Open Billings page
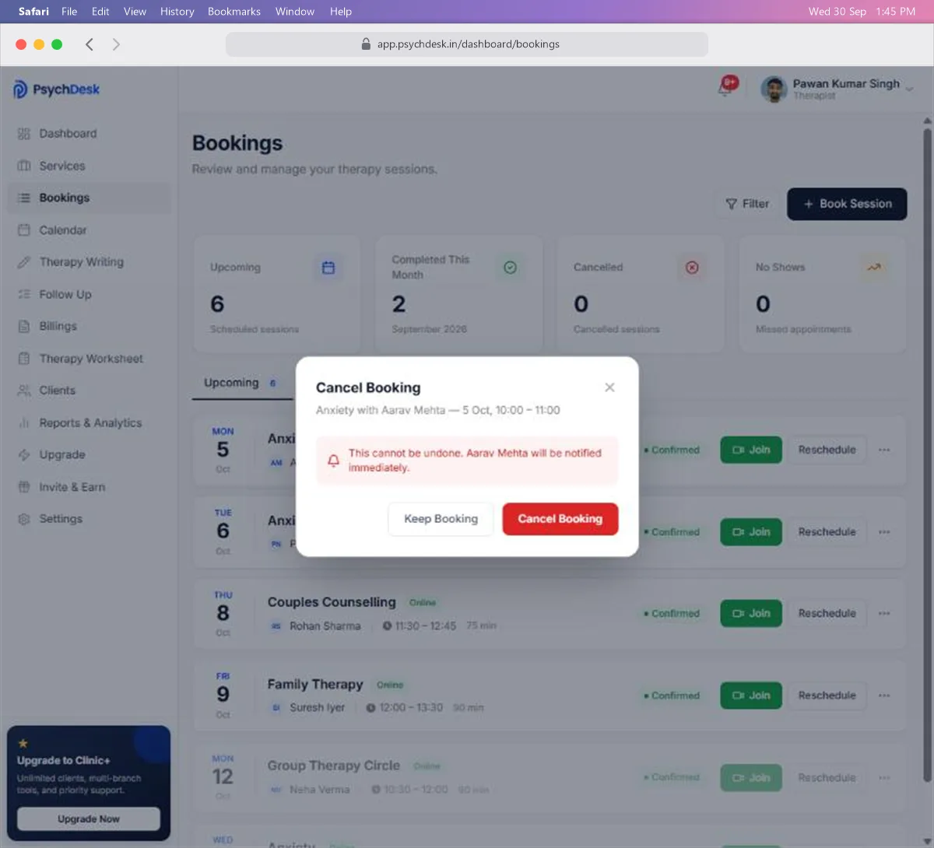The width and height of the screenshot is (934, 848). pos(90,326)
